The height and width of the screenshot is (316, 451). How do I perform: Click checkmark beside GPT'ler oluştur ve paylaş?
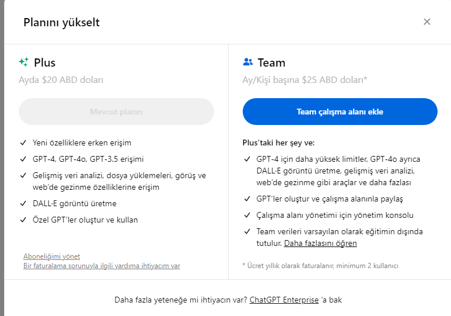(x=247, y=199)
